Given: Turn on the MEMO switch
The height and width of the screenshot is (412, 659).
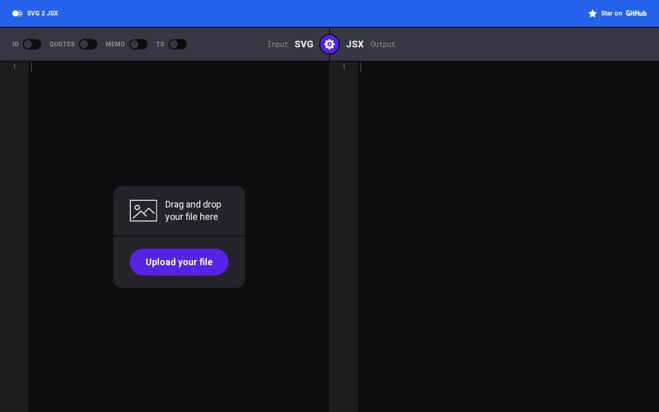Looking at the screenshot, I should tap(138, 44).
